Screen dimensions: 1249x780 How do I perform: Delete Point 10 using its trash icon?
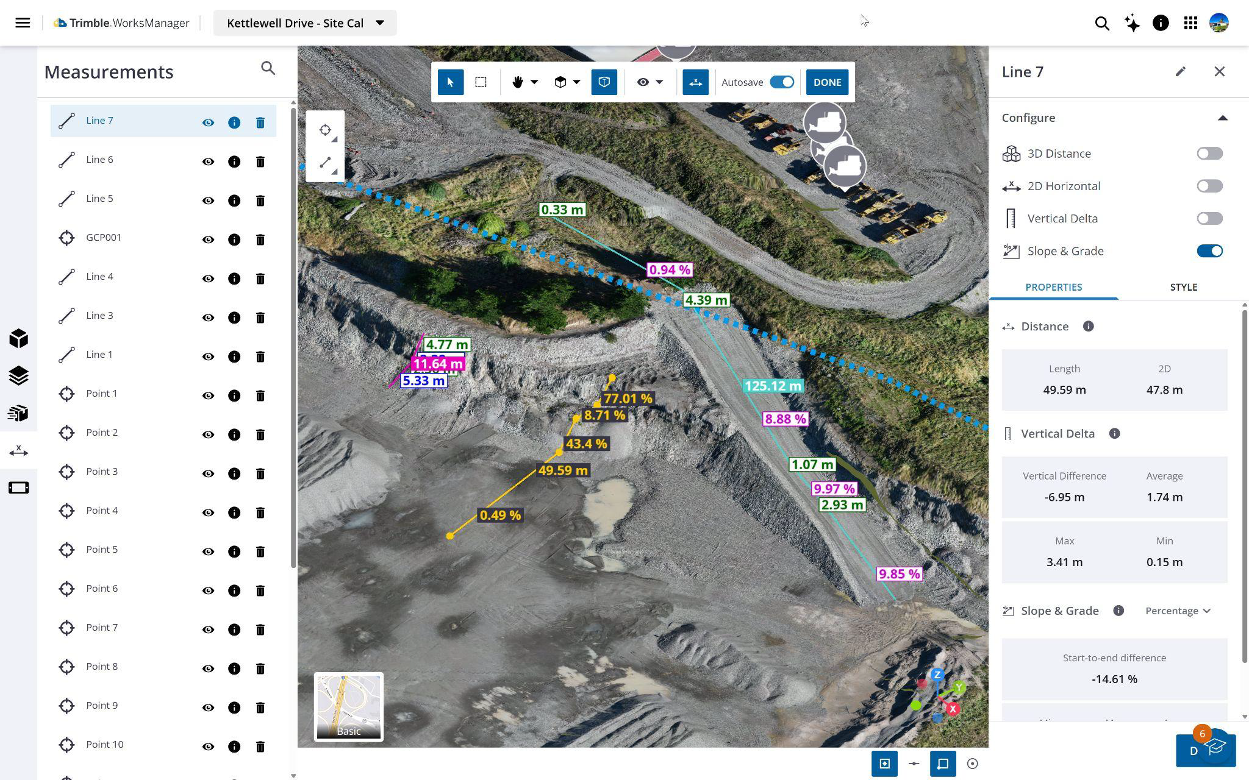coord(260,746)
